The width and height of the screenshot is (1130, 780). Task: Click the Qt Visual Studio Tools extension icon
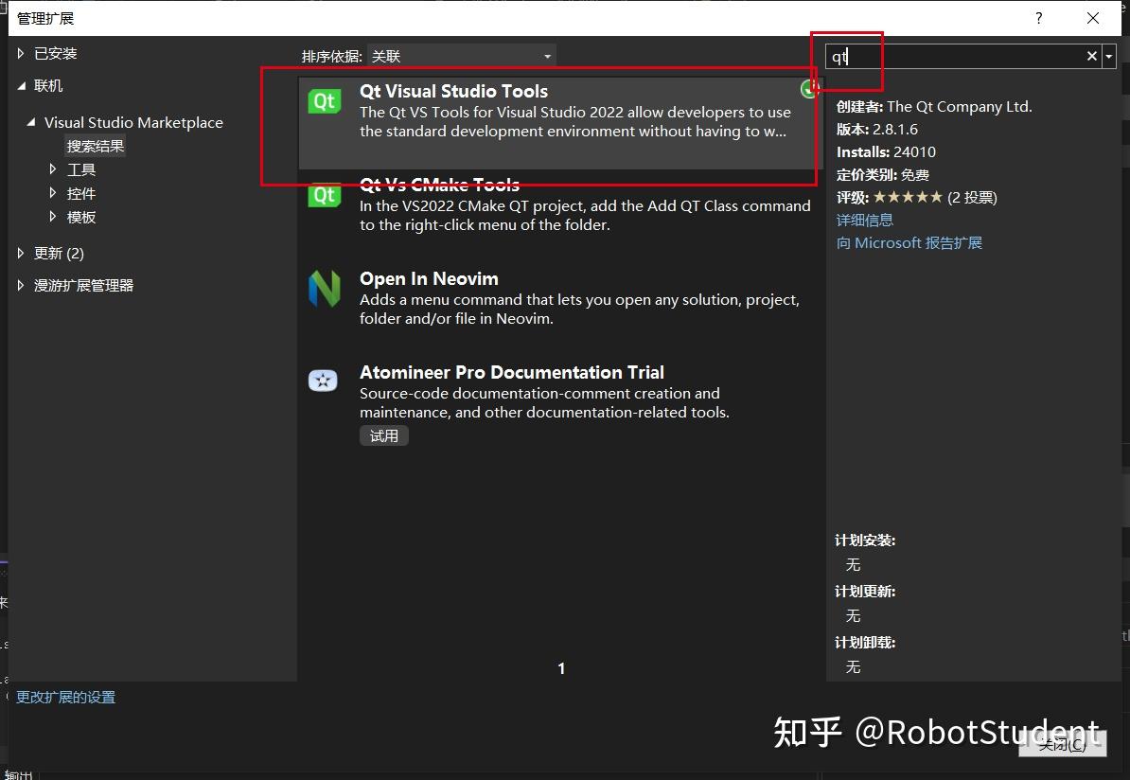pyautogui.click(x=325, y=101)
